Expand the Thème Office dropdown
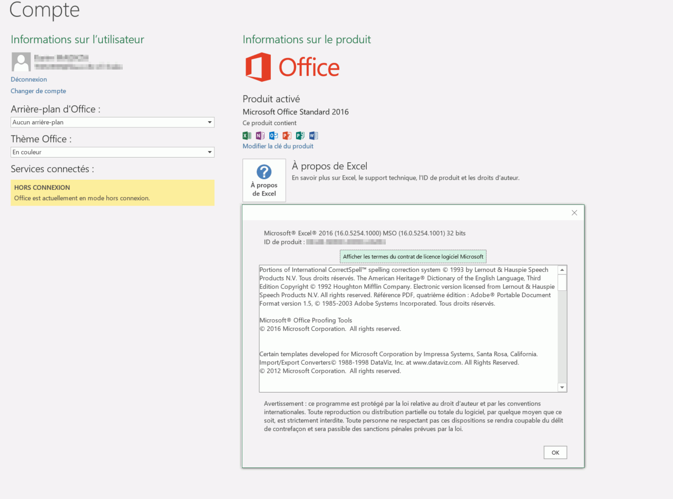Image resolution: width=673 pixels, height=499 pixels. (112, 152)
